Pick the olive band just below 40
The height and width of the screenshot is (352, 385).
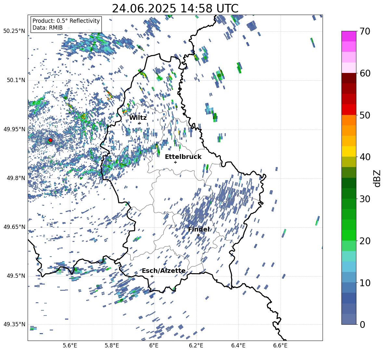tap(349, 162)
